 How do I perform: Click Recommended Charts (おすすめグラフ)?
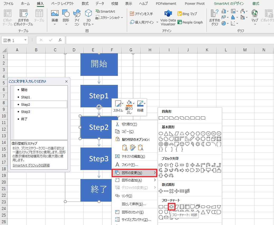coord(215,17)
